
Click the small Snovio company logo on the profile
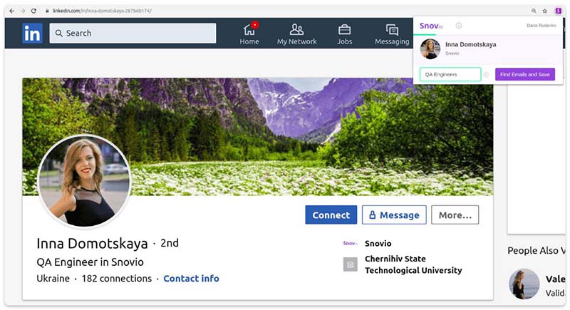pyautogui.click(x=350, y=244)
